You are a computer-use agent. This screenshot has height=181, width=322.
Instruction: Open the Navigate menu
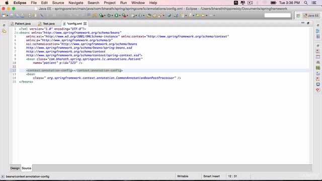point(76,3)
